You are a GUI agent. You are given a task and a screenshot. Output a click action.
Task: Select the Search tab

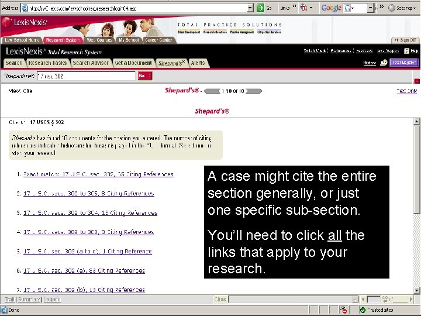[14, 63]
